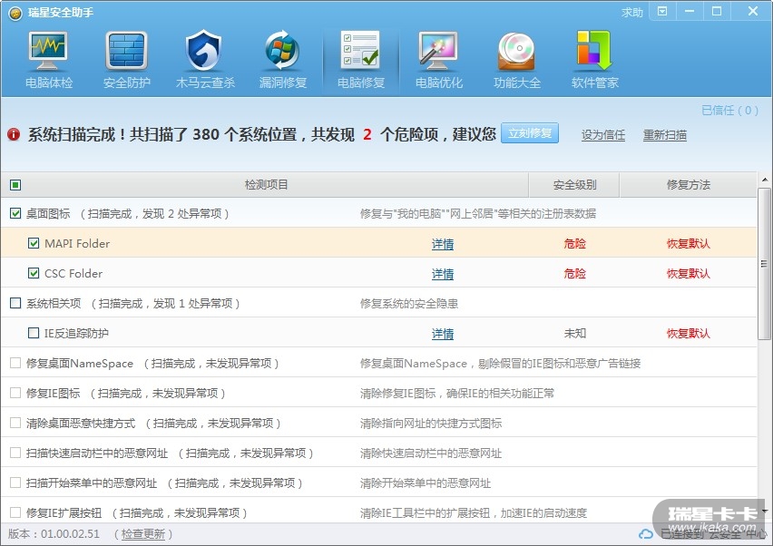Click 设为信任 link
Image resolution: width=773 pixels, height=546 pixels.
click(x=603, y=135)
